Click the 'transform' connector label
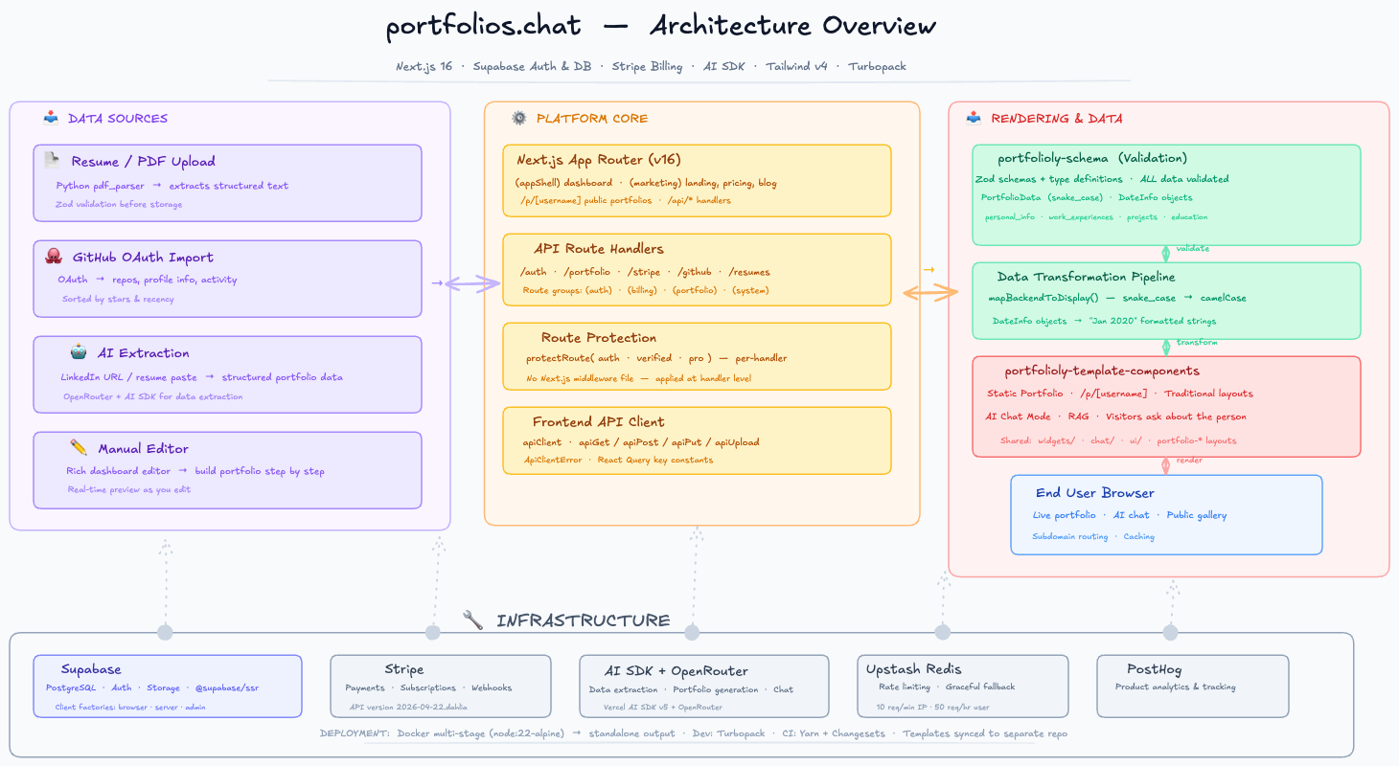This screenshot has height=766, width=1399. pos(1197,343)
